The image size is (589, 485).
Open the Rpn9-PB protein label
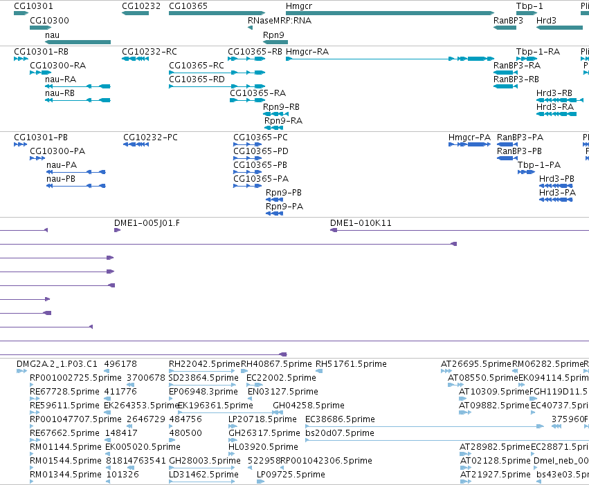(x=284, y=193)
